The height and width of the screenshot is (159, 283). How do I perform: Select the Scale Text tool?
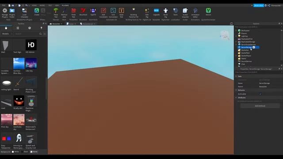122,13
